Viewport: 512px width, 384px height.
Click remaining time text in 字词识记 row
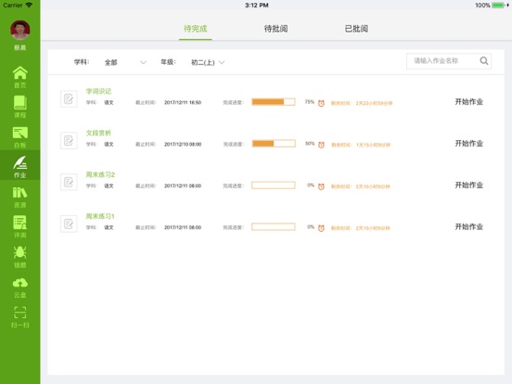362,103
